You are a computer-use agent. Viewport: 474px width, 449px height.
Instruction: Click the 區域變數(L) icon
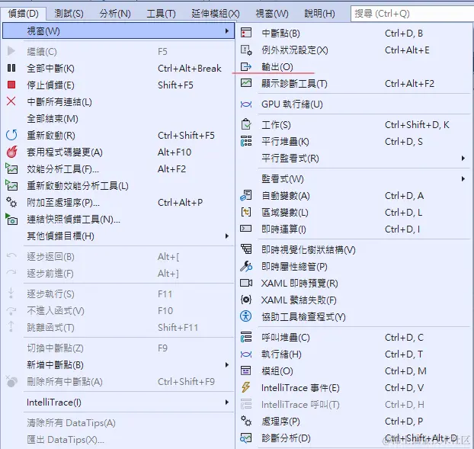(246, 212)
